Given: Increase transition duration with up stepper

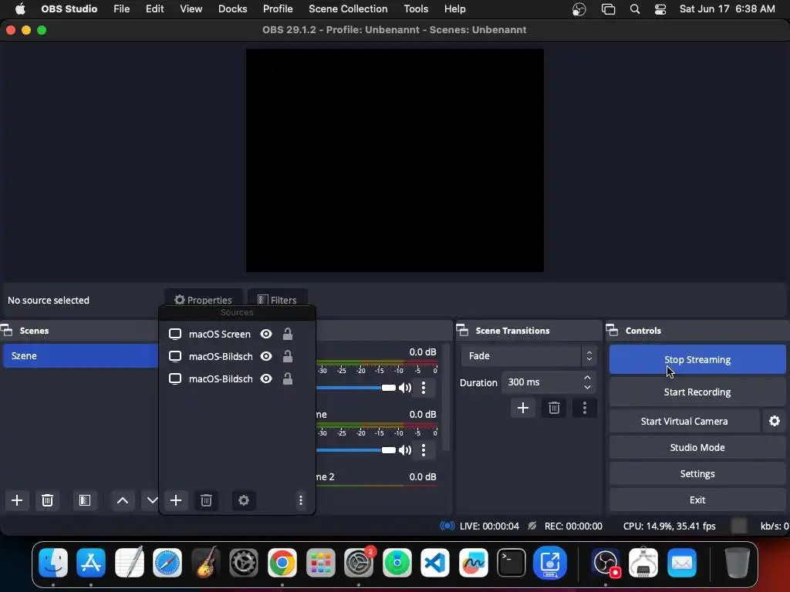Looking at the screenshot, I should tap(587, 378).
